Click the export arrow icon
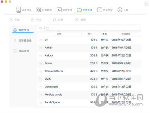 [x=33, y=20]
